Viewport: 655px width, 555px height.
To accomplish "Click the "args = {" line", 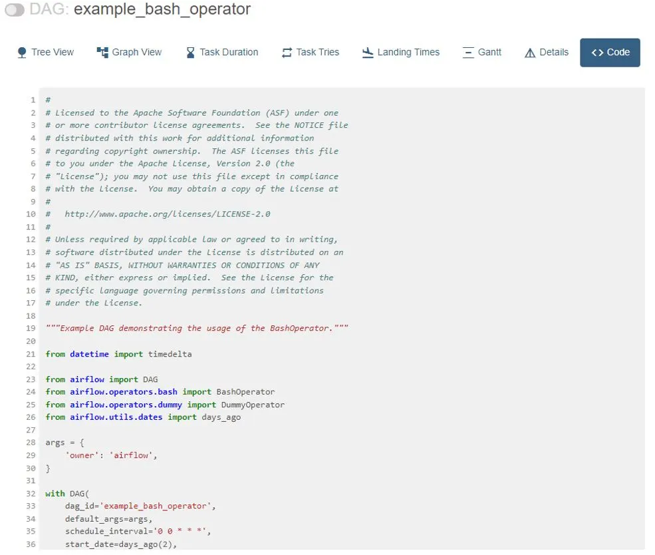I will click(x=65, y=443).
